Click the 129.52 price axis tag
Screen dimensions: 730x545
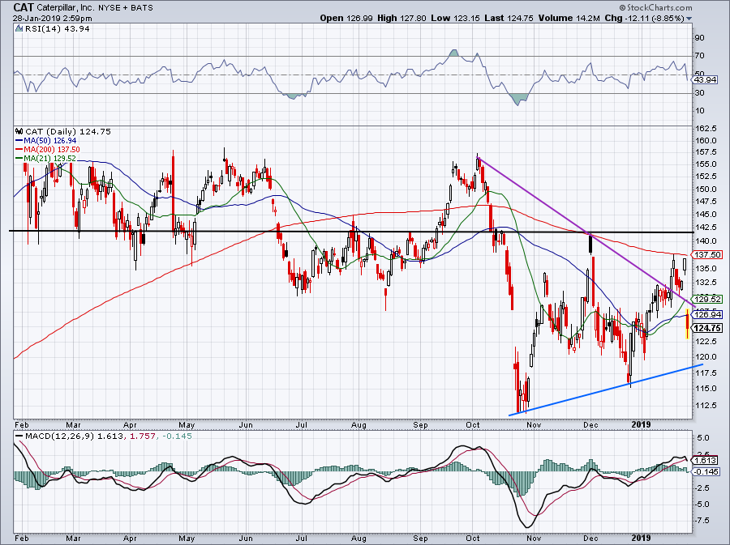[707, 299]
